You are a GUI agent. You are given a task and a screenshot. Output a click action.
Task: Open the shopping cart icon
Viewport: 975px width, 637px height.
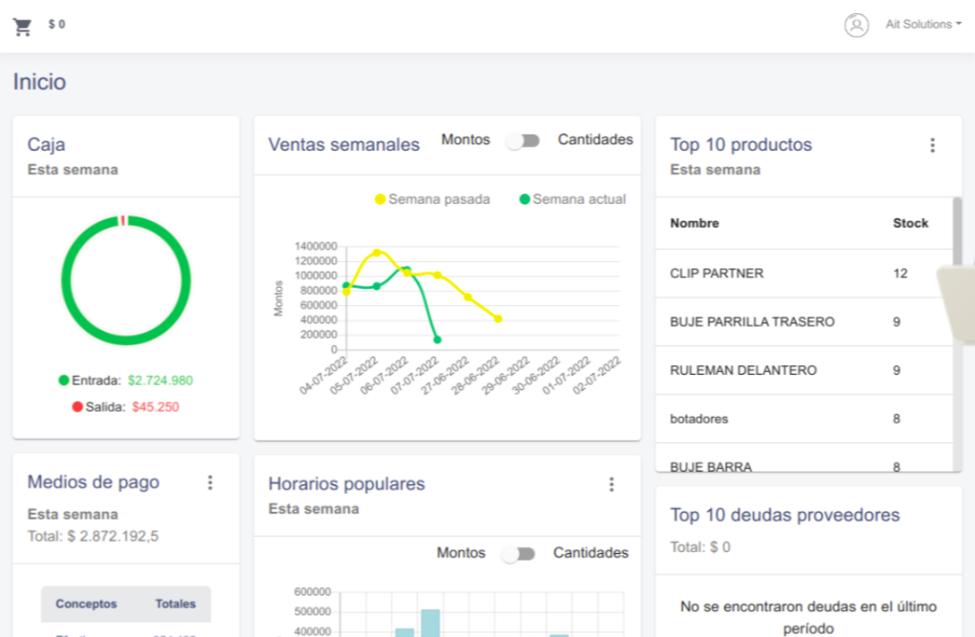[x=22, y=26]
